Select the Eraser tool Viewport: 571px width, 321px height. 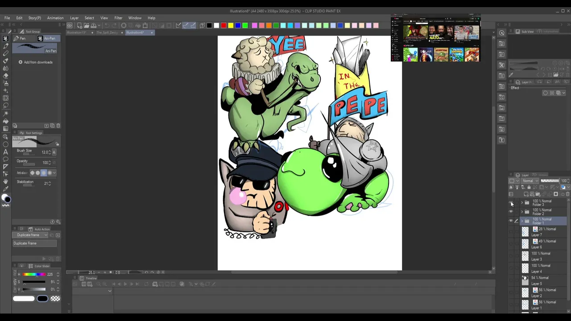tap(5, 75)
